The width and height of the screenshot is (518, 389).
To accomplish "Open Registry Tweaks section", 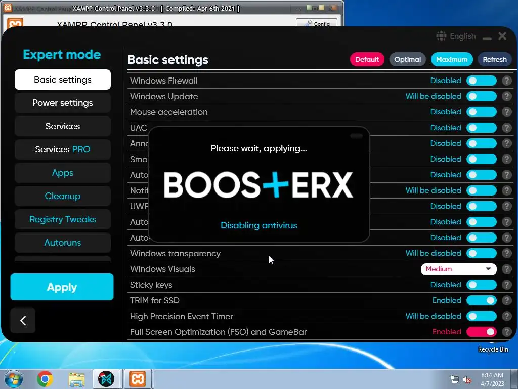I will coord(62,219).
